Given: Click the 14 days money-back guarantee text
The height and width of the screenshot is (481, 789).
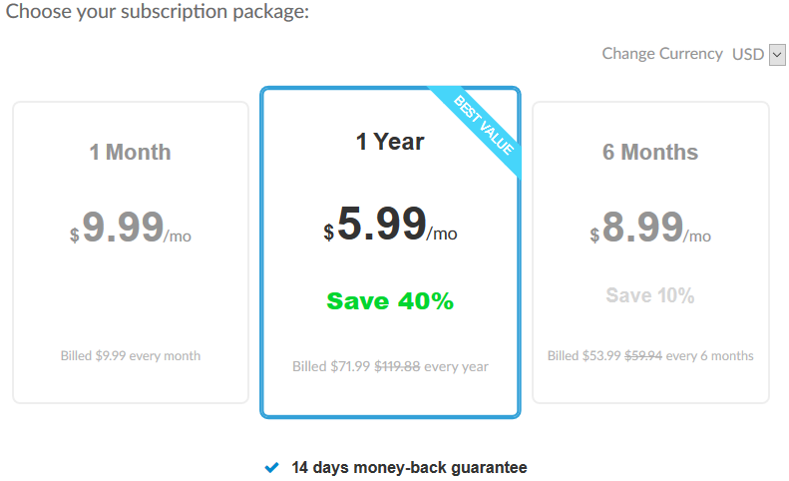Looking at the screenshot, I should [x=409, y=467].
